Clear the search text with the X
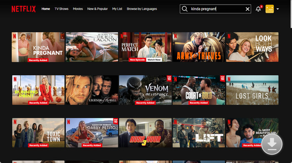This screenshot has height=163, width=292. tap(247, 9)
